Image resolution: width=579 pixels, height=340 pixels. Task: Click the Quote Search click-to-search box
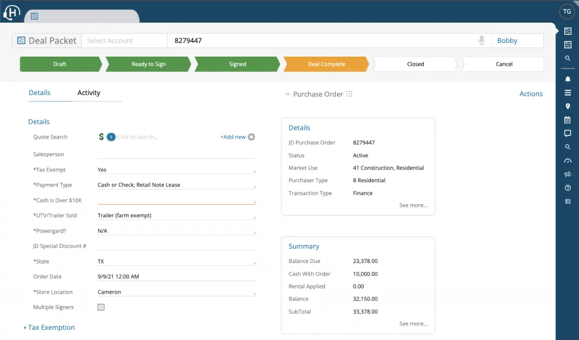(x=168, y=137)
